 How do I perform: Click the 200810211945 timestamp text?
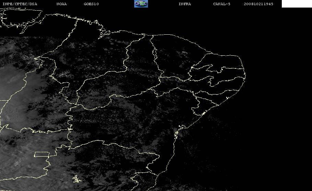258,4
